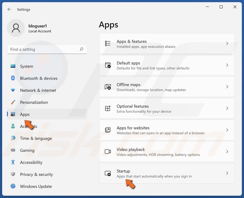The width and height of the screenshot is (244, 198).
Task: Select Apps in sidebar
Action: click(x=47, y=114)
